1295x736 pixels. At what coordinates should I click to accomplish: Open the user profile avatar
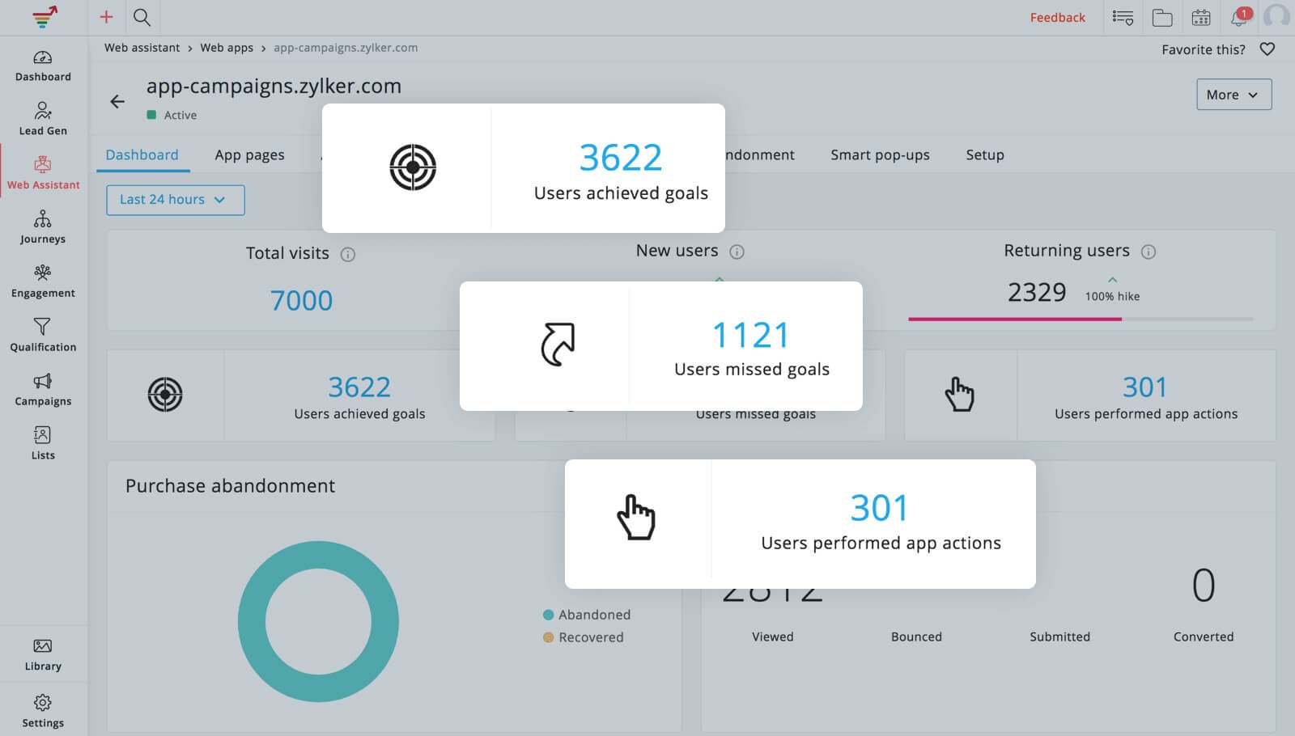click(1277, 16)
